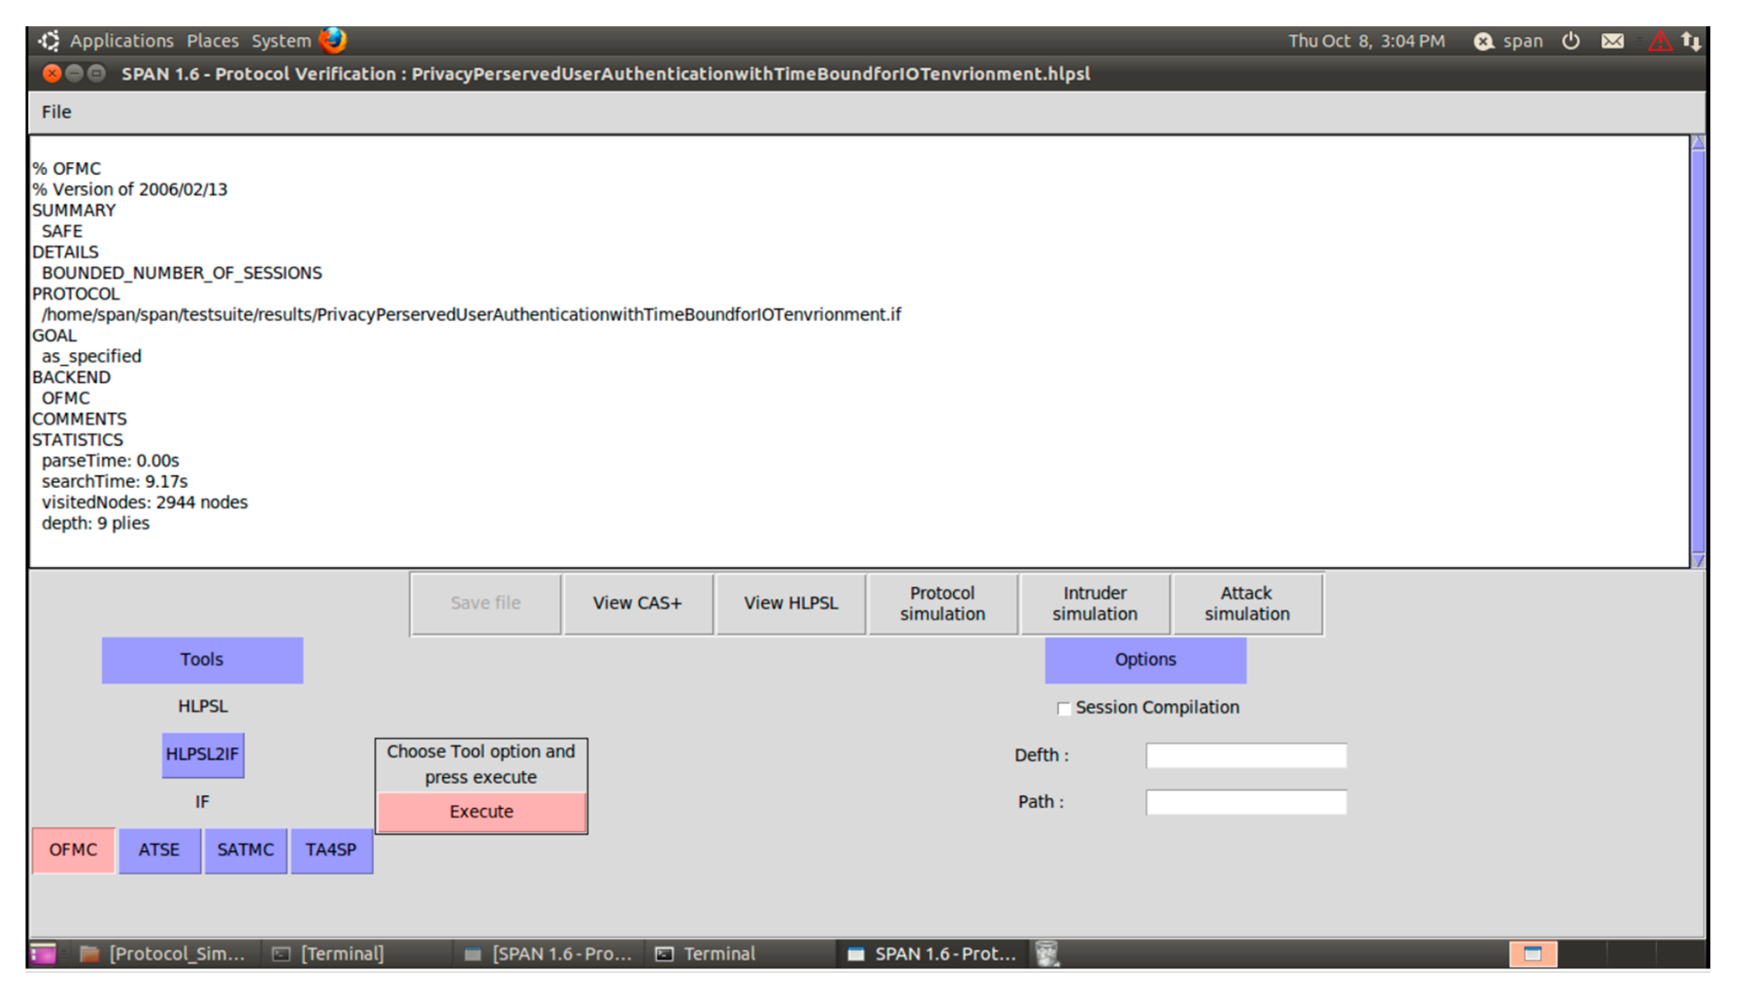Select the OFMC backend tool
1738x995 pixels.
click(x=73, y=850)
